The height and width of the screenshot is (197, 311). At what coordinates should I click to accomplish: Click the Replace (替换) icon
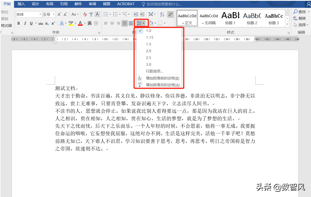pos(299,17)
